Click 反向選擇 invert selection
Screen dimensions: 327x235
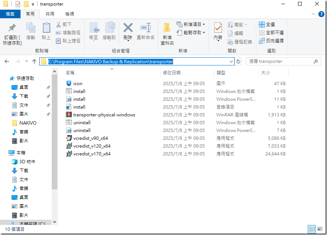[271, 41]
